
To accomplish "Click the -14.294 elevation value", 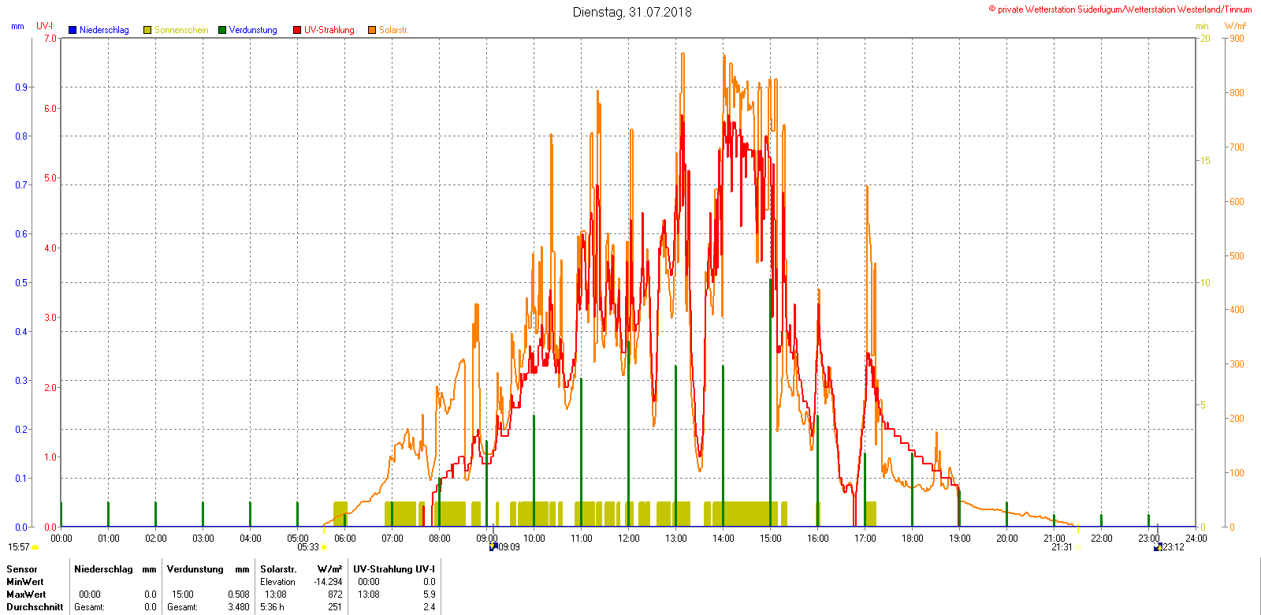I will 328,582.
